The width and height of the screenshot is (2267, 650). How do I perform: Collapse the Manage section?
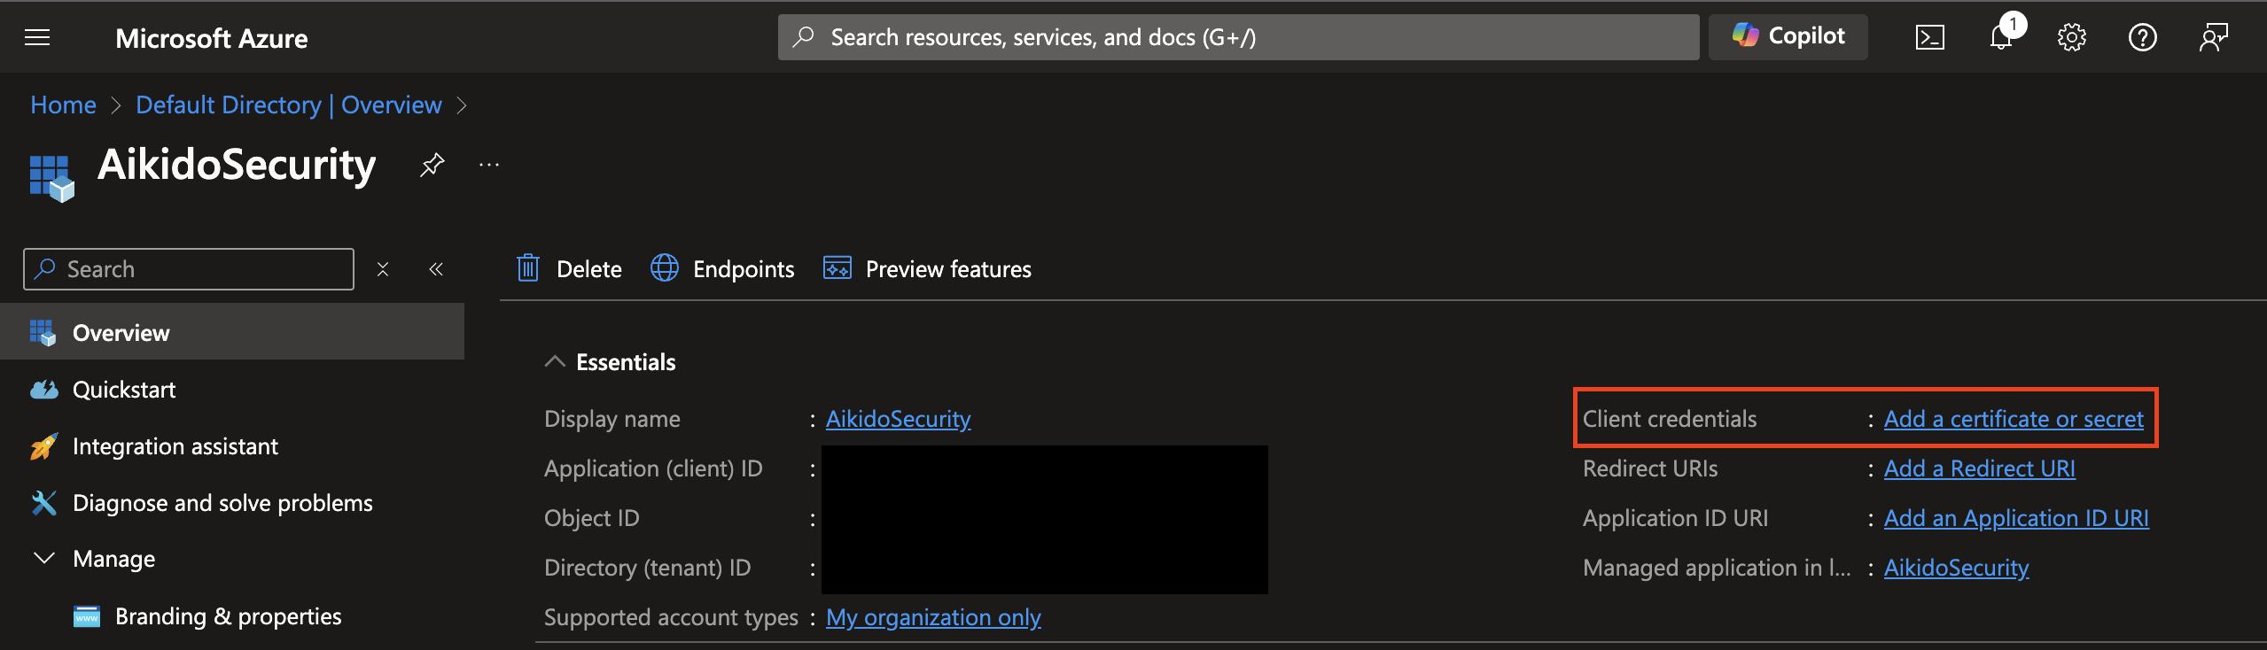pos(43,559)
